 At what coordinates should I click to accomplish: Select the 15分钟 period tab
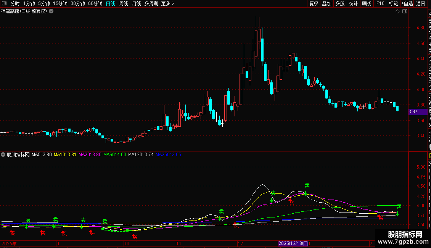60,3
